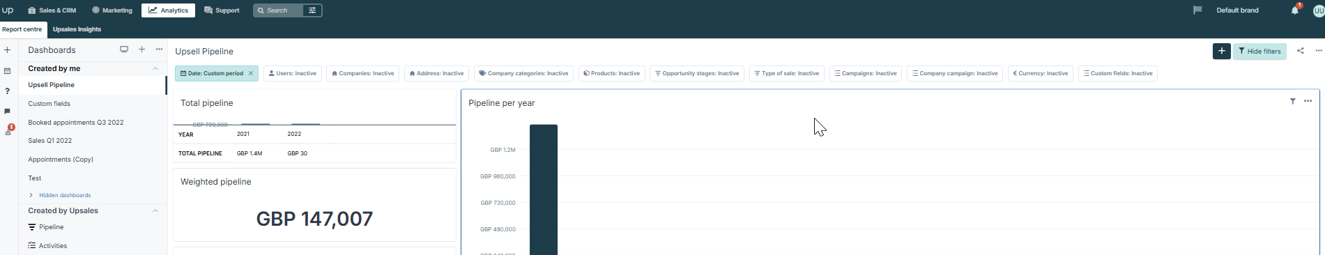
Task: Add a widget with the dark plus button
Action: pyautogui.click(x=1221, y=51)
